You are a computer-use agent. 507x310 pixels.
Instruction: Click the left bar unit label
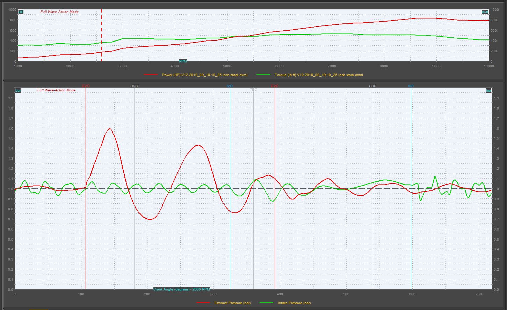click(18, 91)
